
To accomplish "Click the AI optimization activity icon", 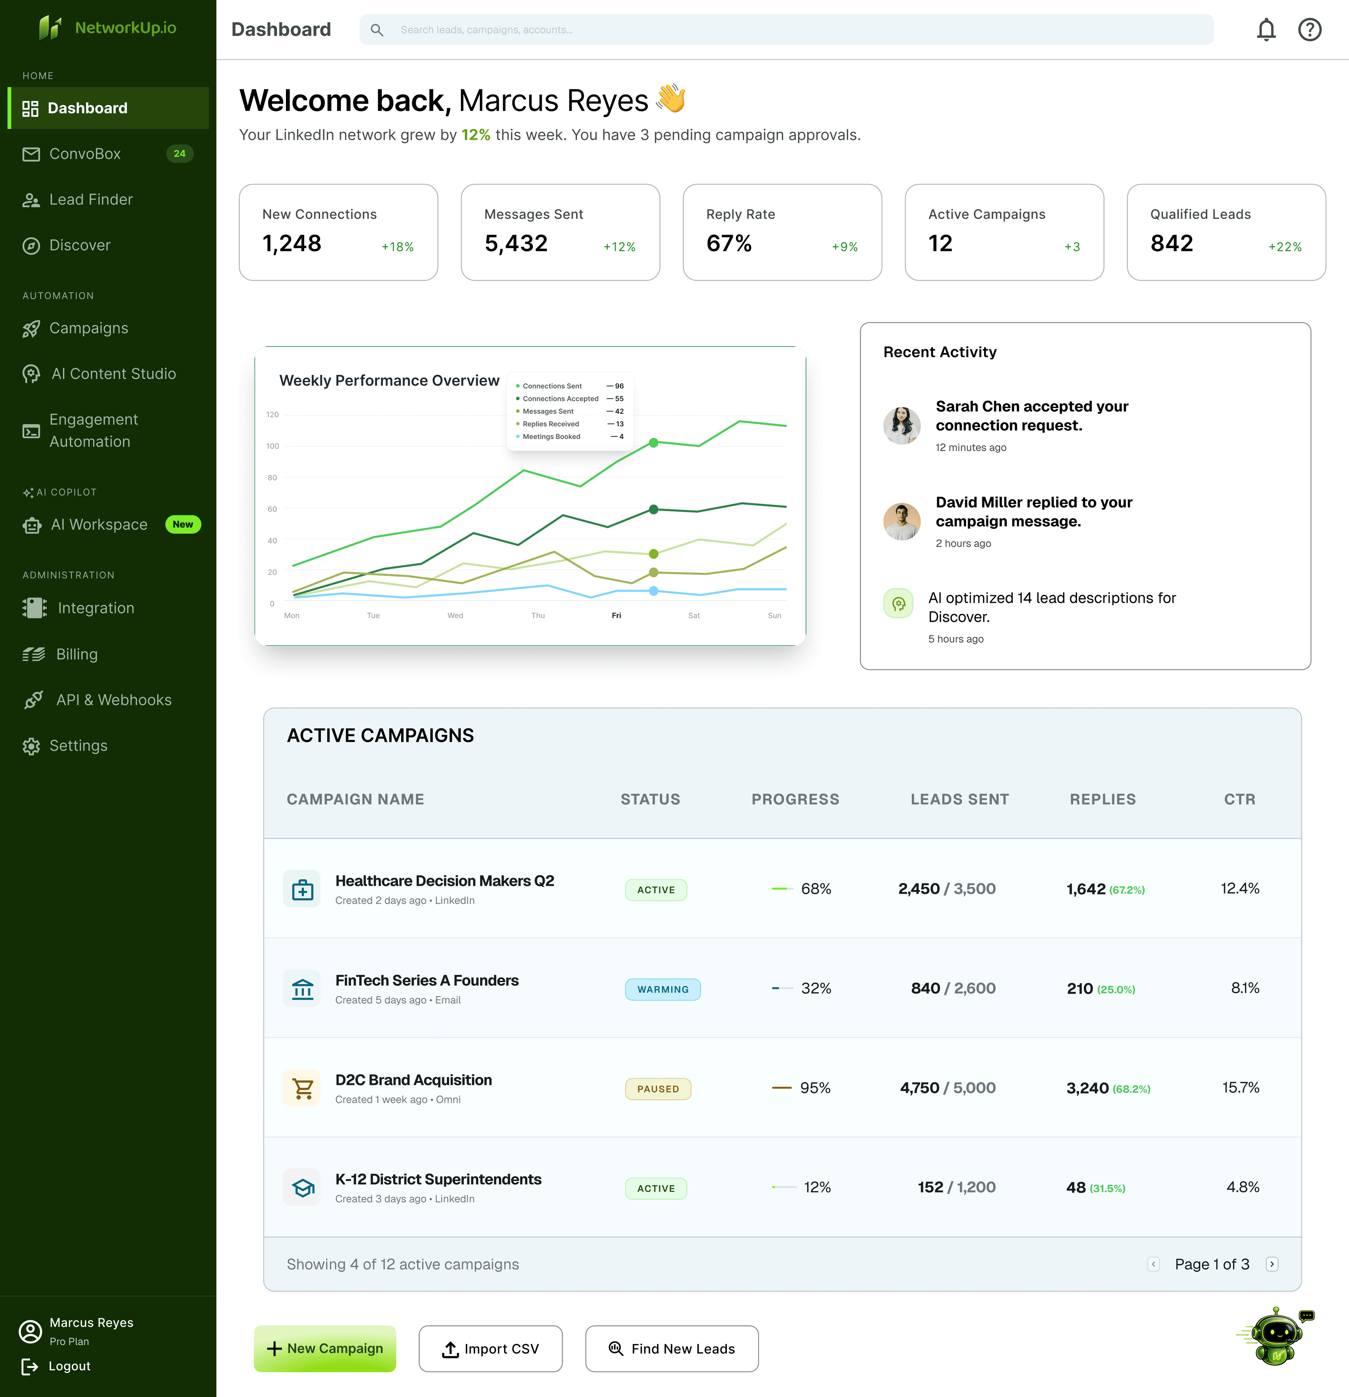I will (x=898, y=604).
